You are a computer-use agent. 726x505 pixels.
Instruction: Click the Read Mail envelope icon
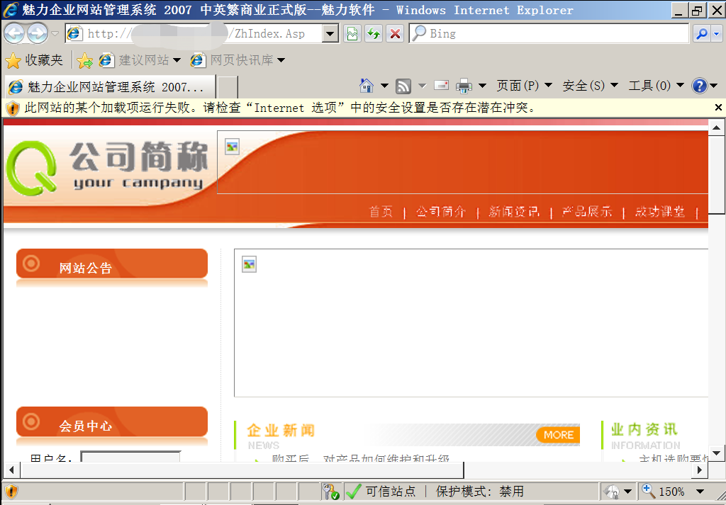click(441, 86)
